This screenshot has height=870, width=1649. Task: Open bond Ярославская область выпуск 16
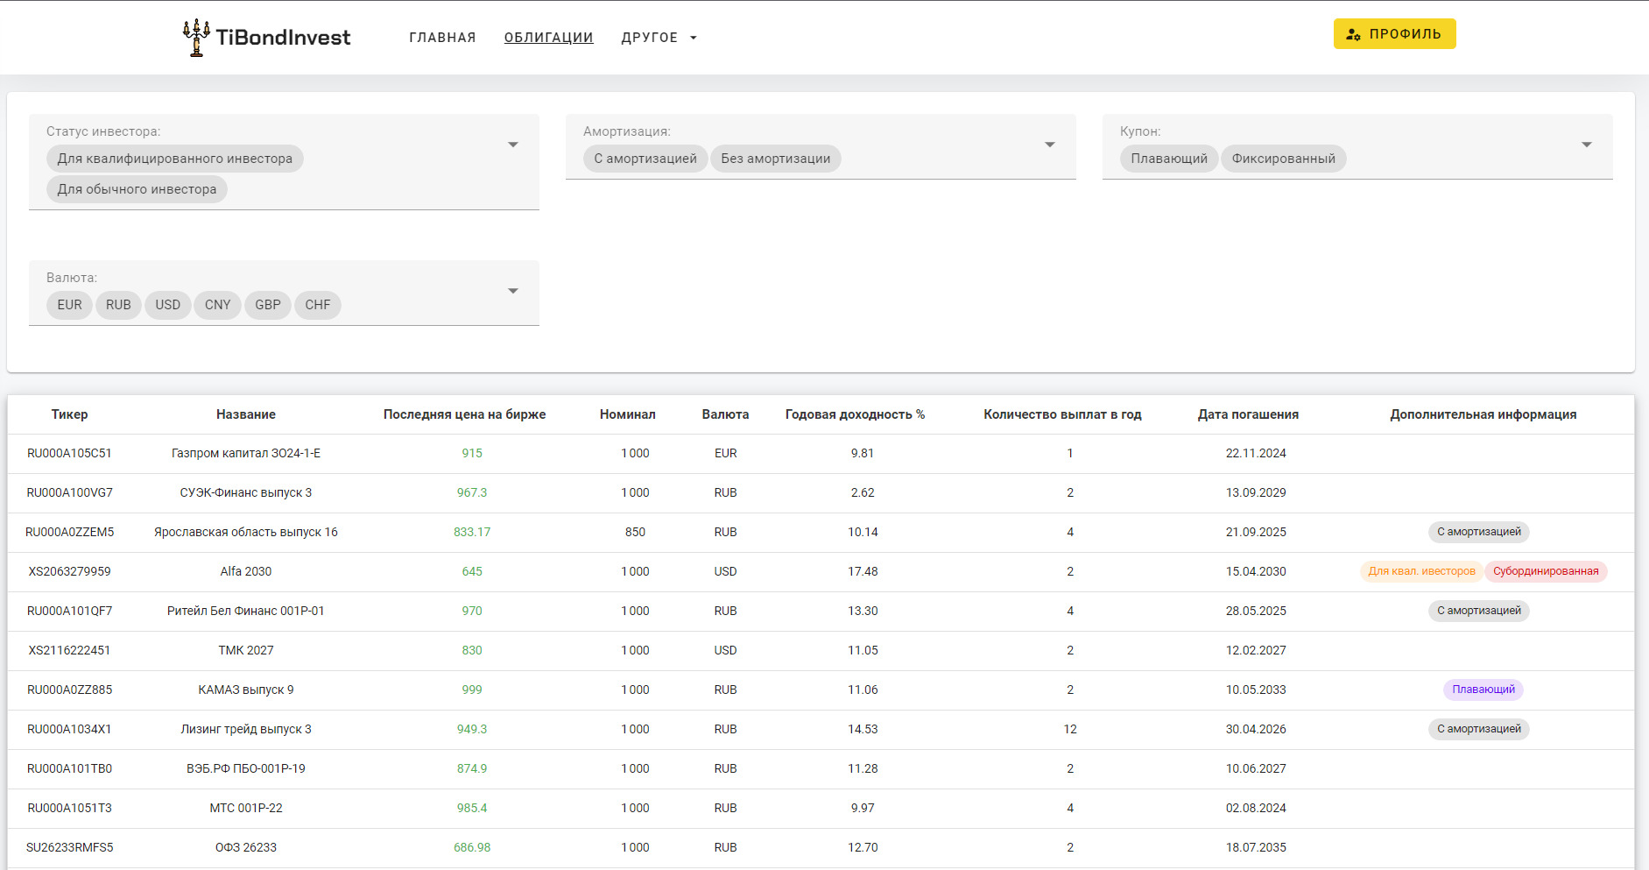[x=246, y=533]
